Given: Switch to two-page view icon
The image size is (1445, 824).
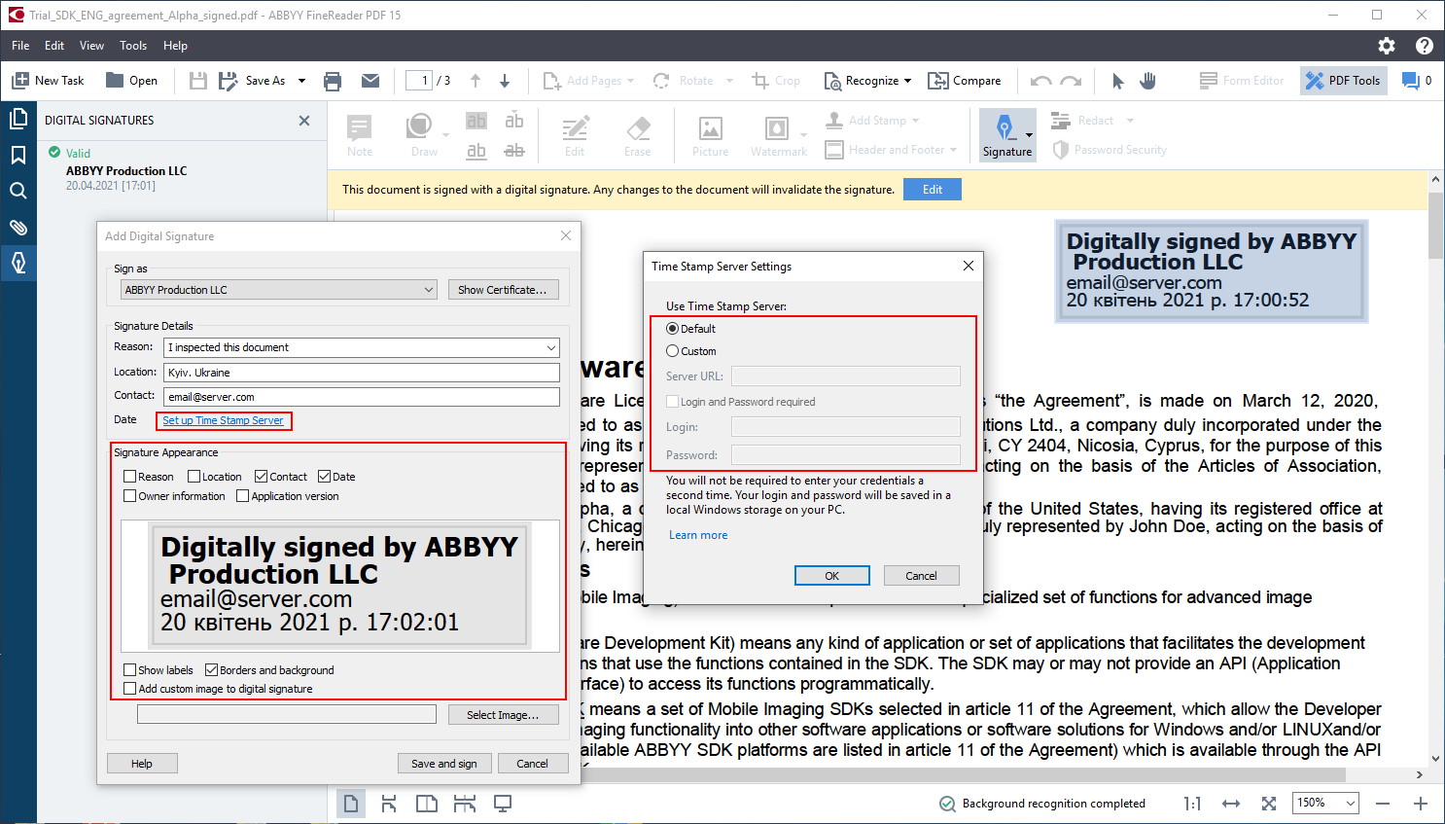Looking at the screenshot, I should coord(427,804).
